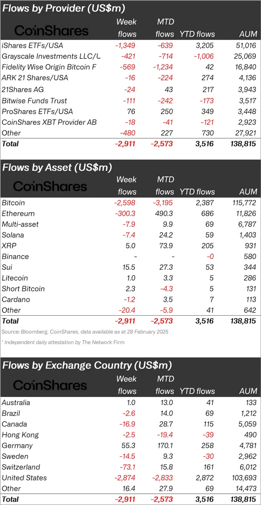Screen dimensions: 261x505
Task: Click the Network Firm attestation footnote
Action: (63, 342)
